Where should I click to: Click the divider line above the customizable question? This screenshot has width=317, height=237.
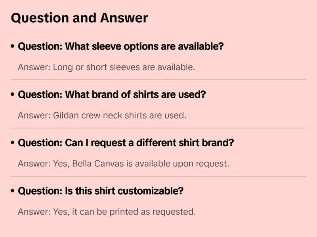[x=158, y=176]
